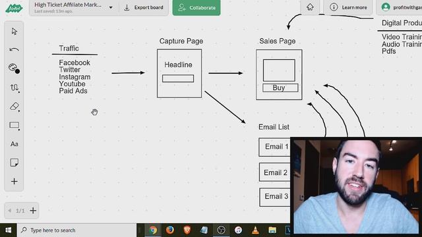Screen dimensions: 422x237
Task: Open the Windows Start menu
Action: 9,230
